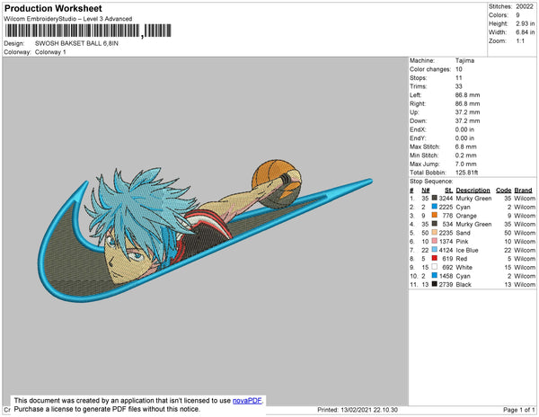539x417 pixels.
Task: Click the Width value '6.84 in'
Action: (525, 32)
